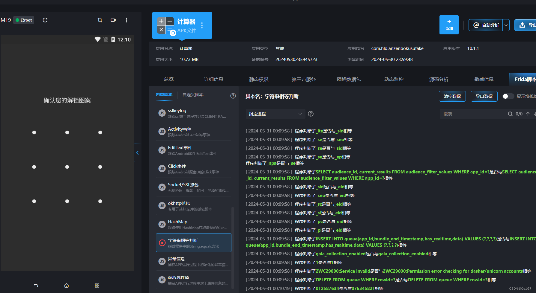Toggle the 展示堆栈信息 switch
The image size is (536, 293).
point(508,96)
